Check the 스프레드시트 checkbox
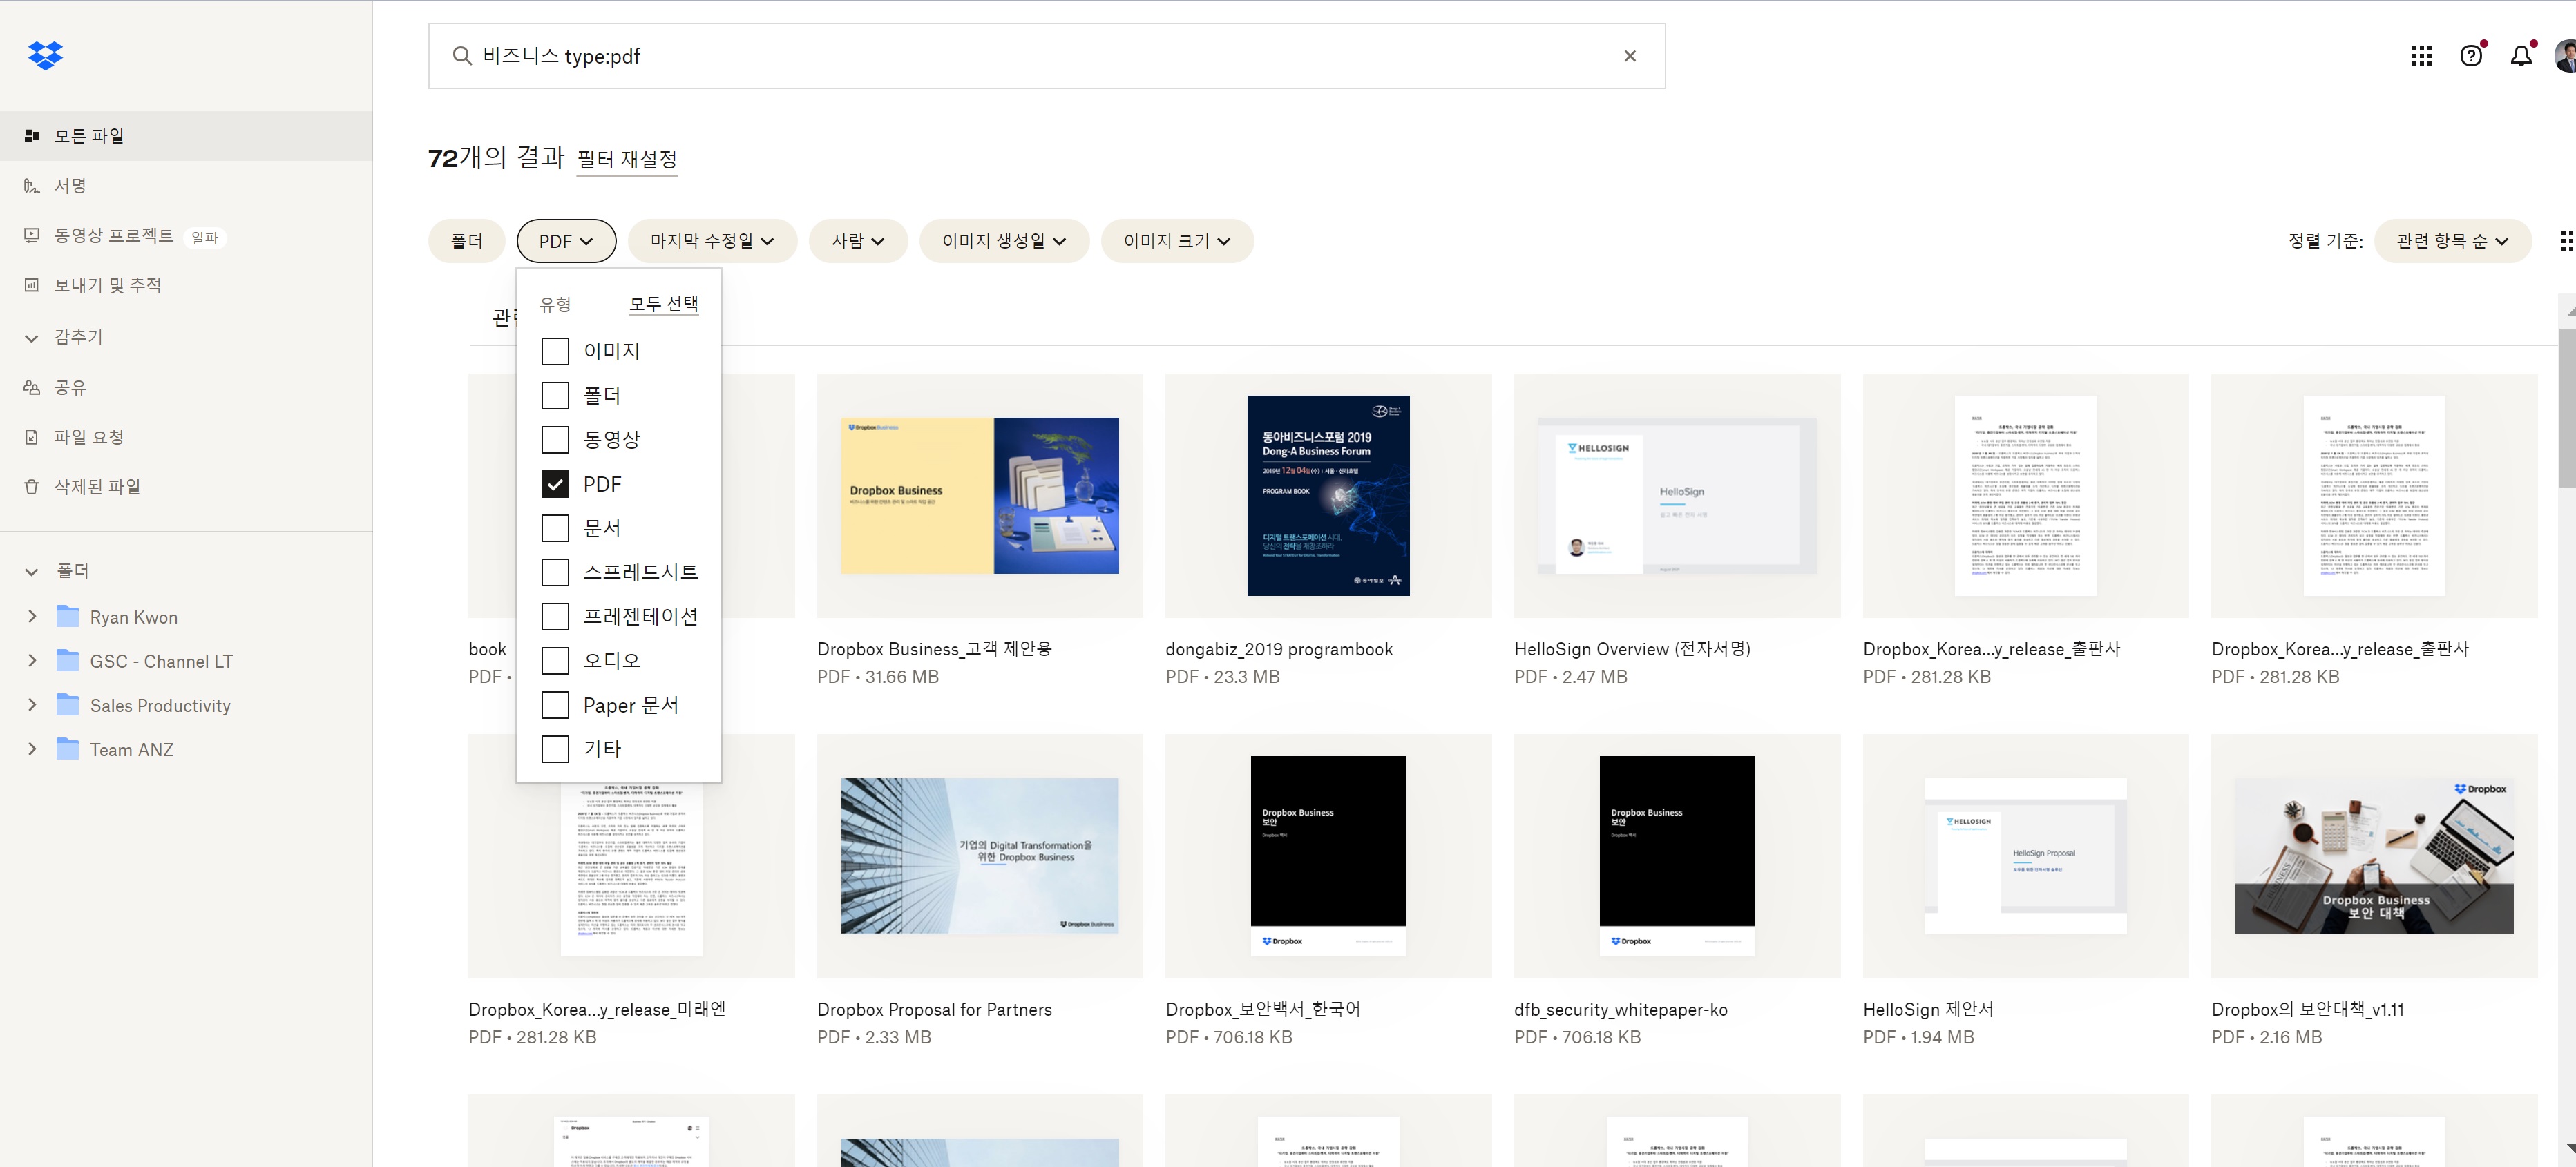The image size is (2576, 1167). point(555,572)
